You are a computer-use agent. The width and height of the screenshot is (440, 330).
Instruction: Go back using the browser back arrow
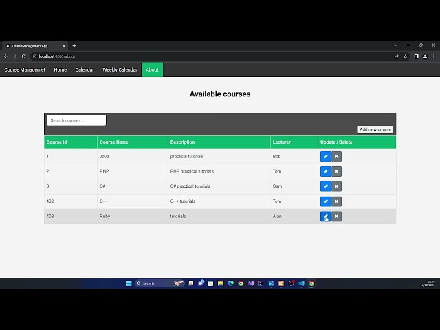coord(6,56)
